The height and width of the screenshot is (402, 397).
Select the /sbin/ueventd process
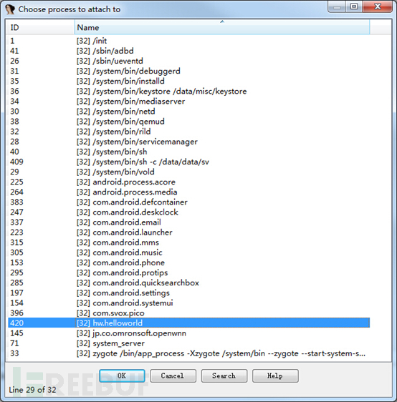point(188,61)
